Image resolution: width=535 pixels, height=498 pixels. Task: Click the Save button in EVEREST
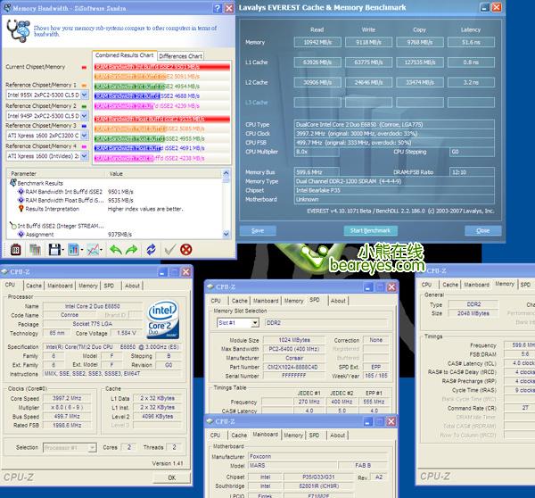258,231
